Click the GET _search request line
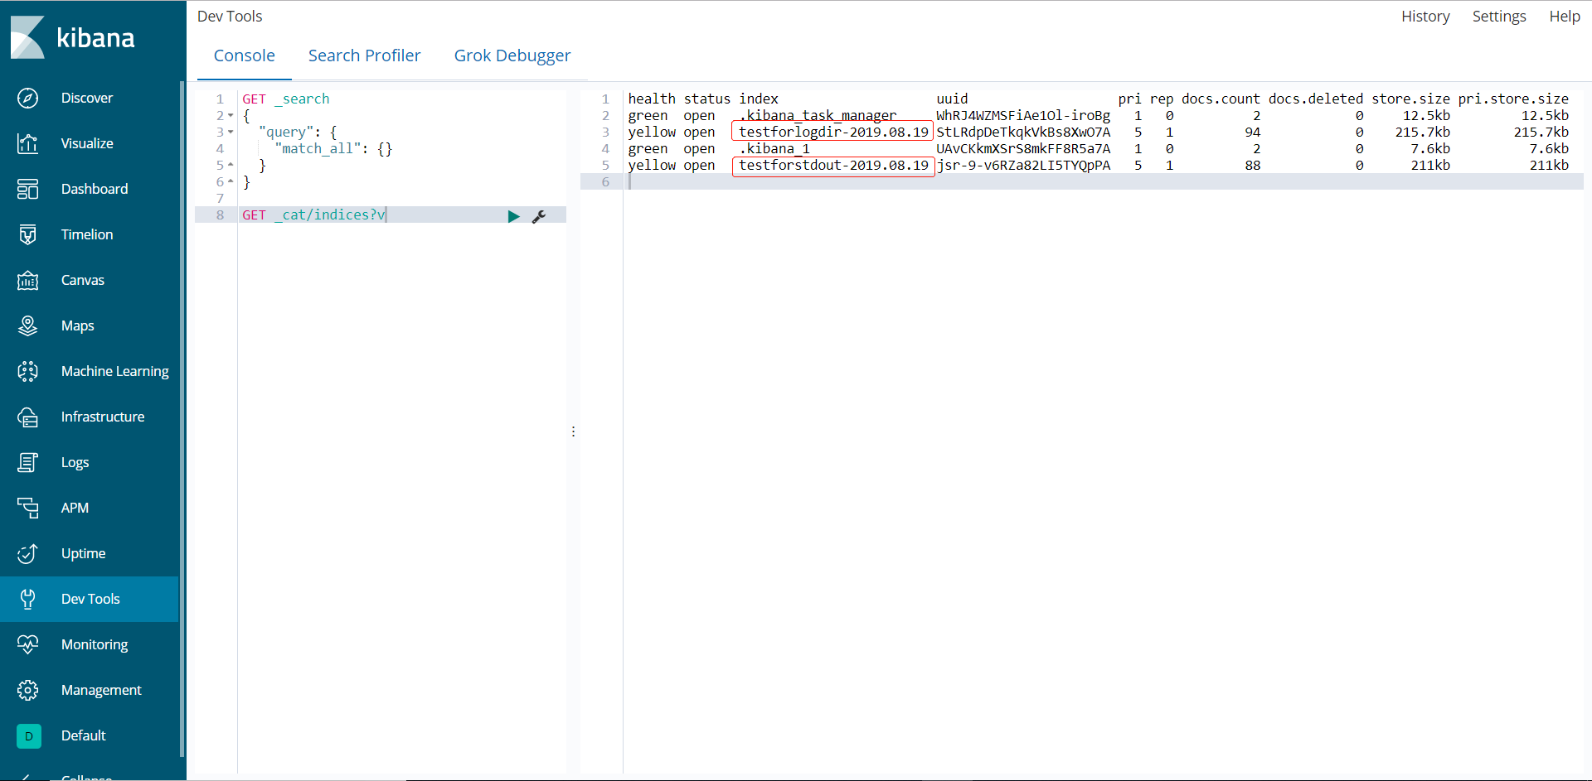Image resolution: width=1592 pixels, height=781 pixels. [x=286, y=99]
